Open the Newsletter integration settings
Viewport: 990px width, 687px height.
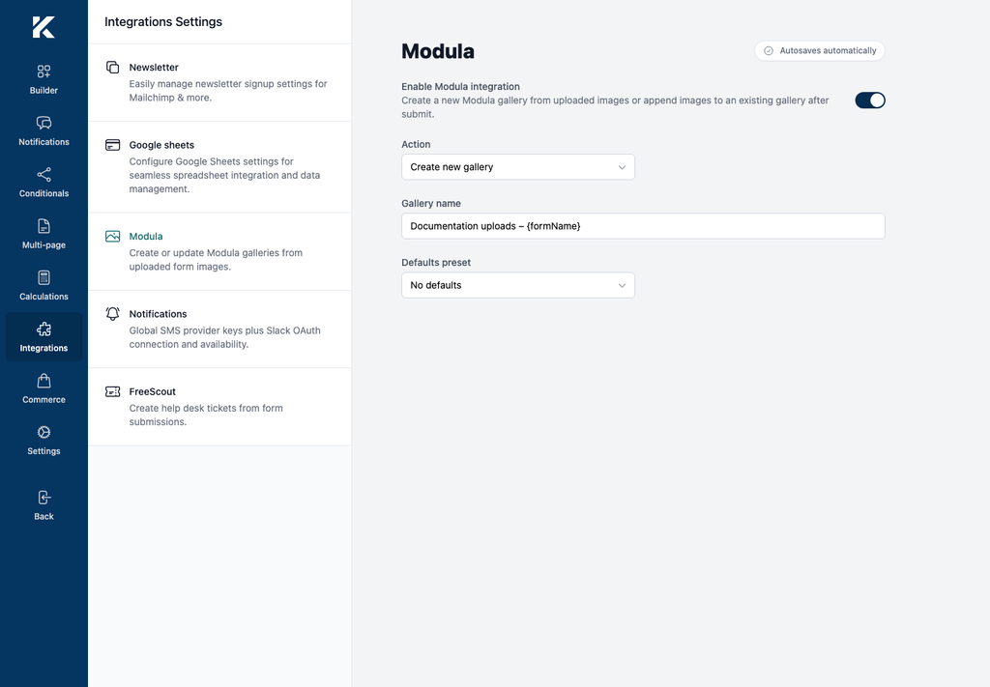point(219,83)
